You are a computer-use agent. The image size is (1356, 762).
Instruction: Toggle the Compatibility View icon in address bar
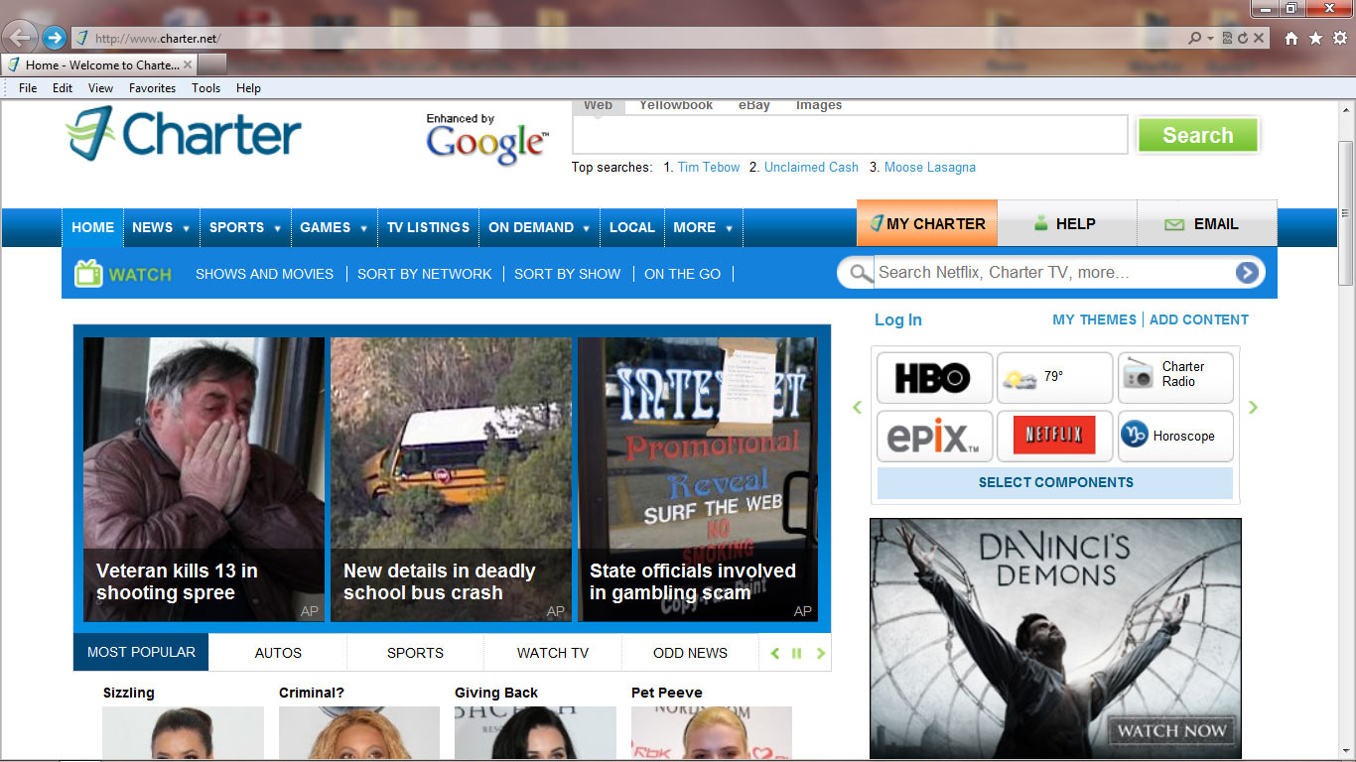1228,39
